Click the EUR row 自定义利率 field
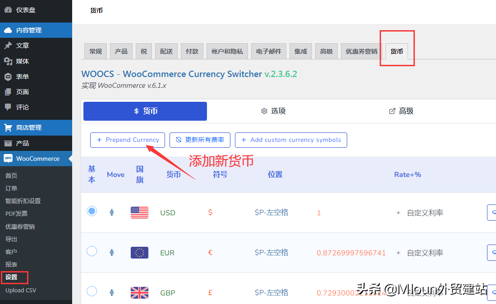The height and width of the screenshot is (304, 496). coord(425,253)
